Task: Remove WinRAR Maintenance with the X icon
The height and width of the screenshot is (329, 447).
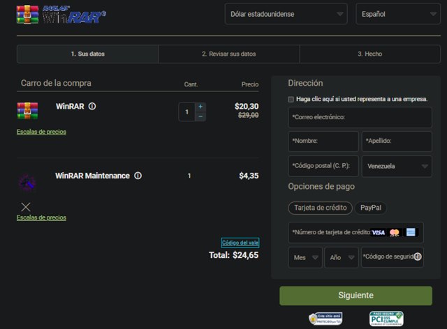Action: [26, 207]
